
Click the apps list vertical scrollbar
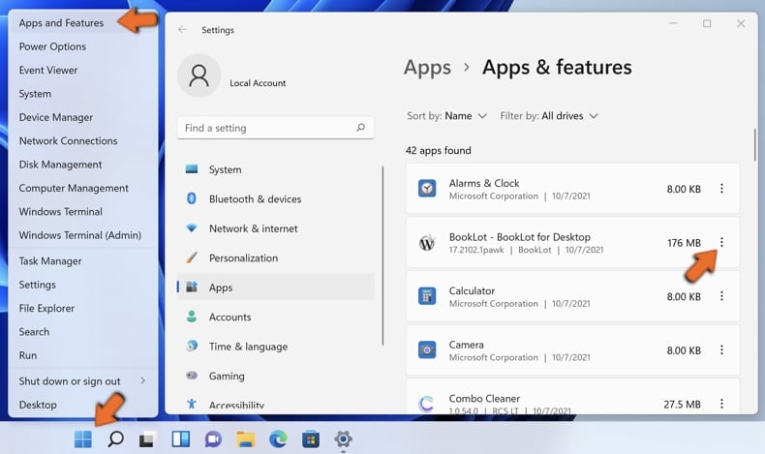tap(754, 145)
